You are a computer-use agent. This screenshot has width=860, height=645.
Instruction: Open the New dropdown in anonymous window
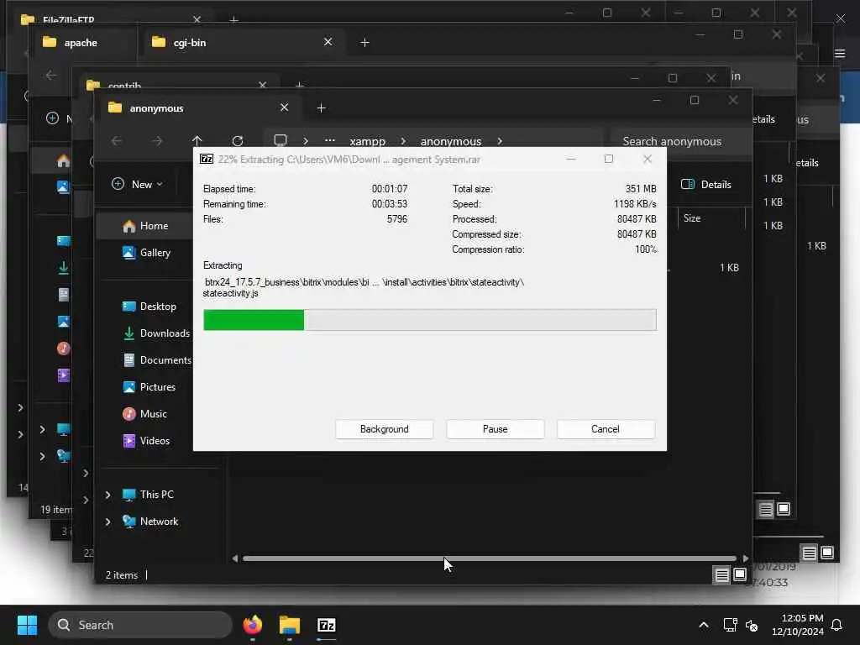click(137, 184)
